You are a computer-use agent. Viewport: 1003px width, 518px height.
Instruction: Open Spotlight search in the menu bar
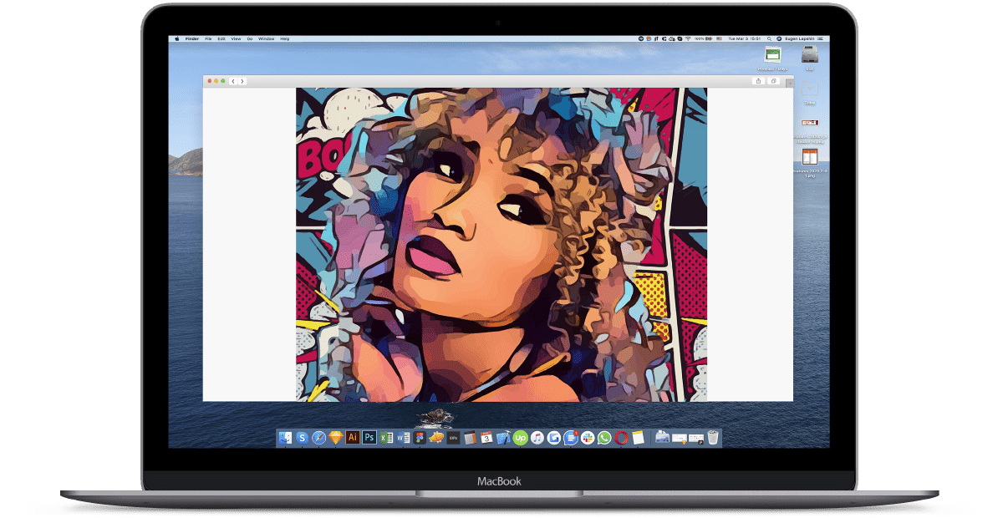tap(768, 39)
